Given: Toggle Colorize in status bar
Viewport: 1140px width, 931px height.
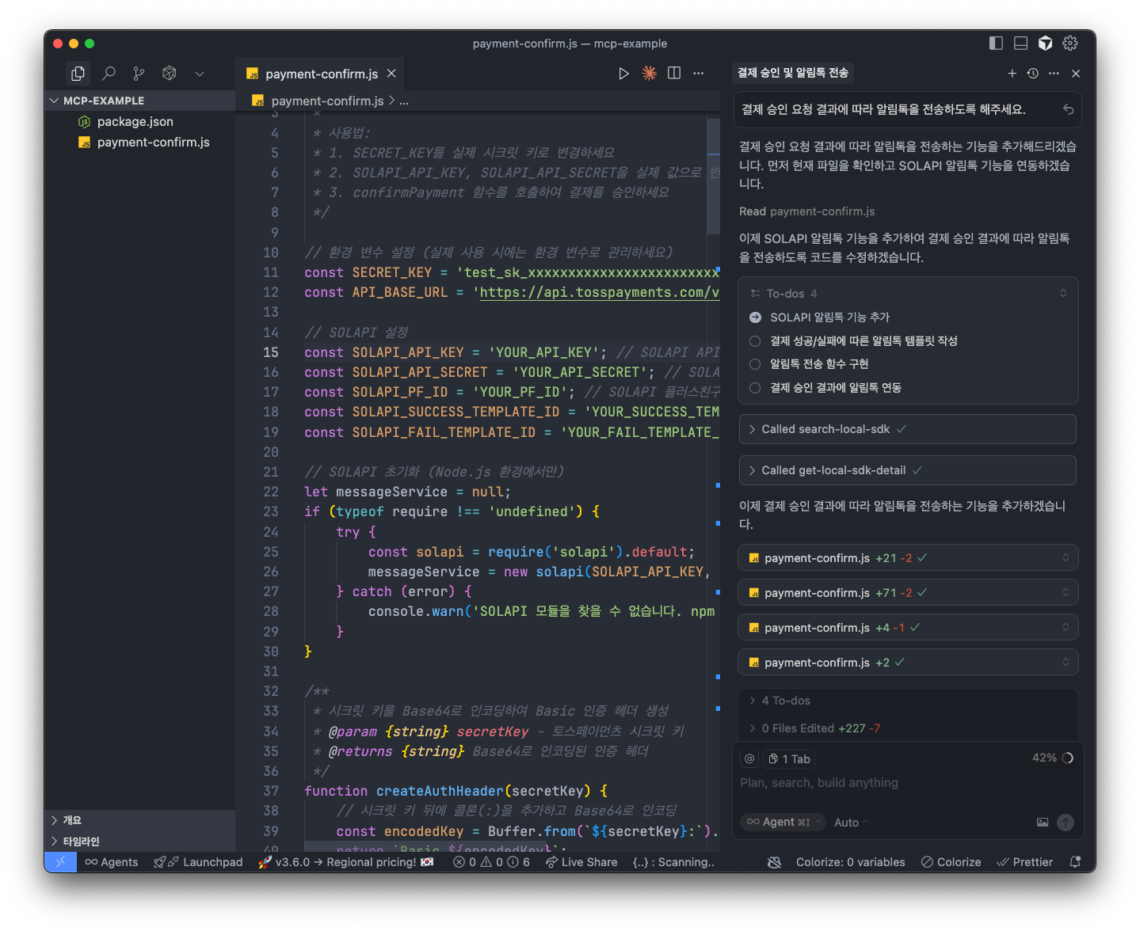Looking at the screenshot, I should pyautogui.click(x=951, y=862).
